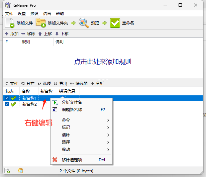This screenshot has height=177, width=206.
Task: Click the down-arrow icon to move rule down
Action: click(x=57, y=34)
